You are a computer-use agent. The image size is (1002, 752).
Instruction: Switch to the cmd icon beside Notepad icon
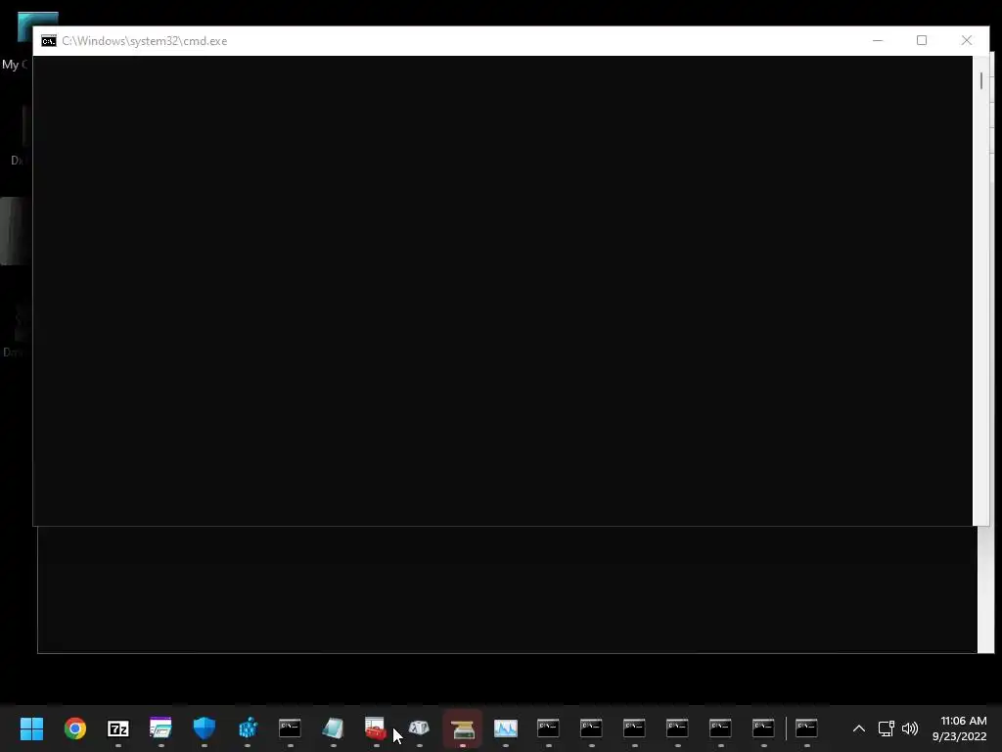pyautogui.click(x=290, y=728)
